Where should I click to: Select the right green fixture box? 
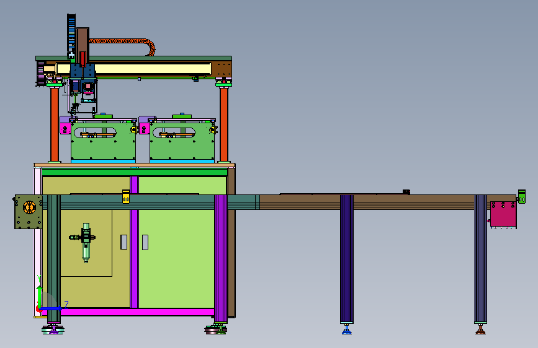(x=182, y=141)
